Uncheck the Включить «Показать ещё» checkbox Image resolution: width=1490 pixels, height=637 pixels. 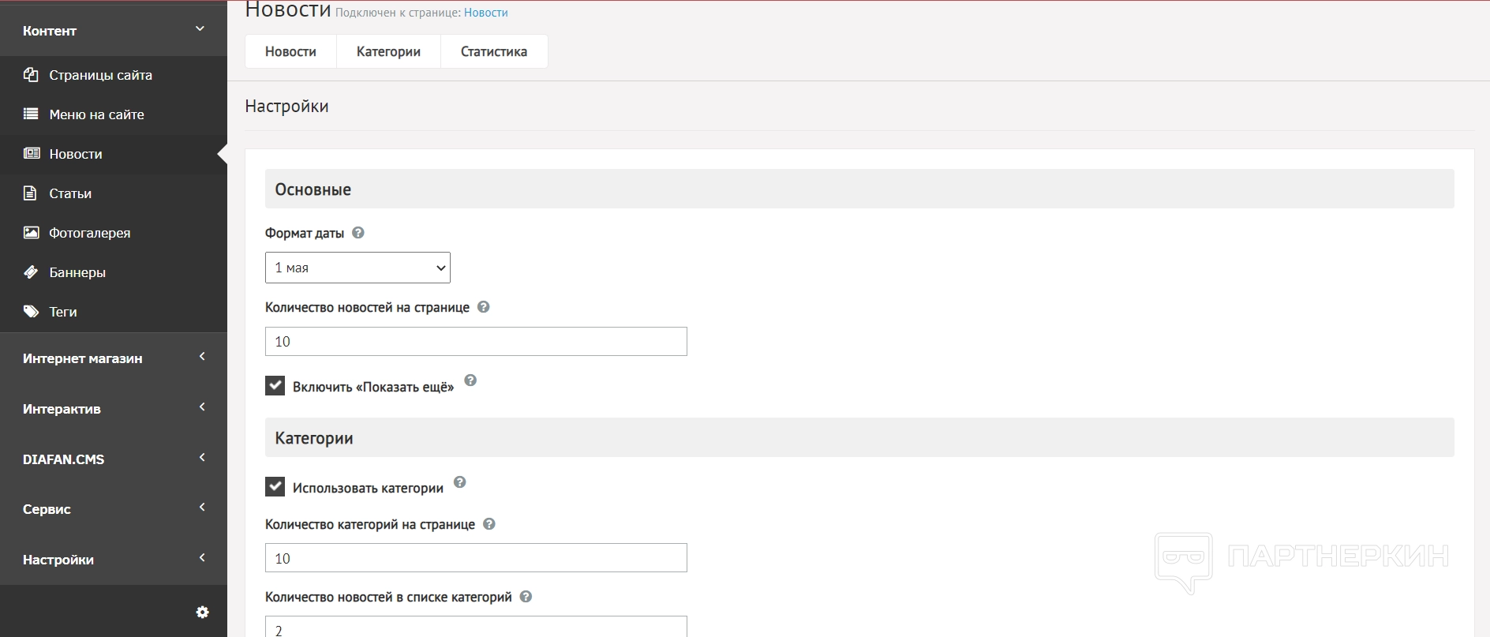click(x=275, y=386)
